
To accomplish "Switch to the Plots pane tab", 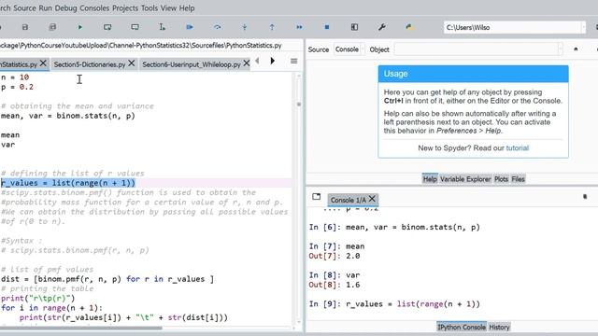I will pos(501,179).
